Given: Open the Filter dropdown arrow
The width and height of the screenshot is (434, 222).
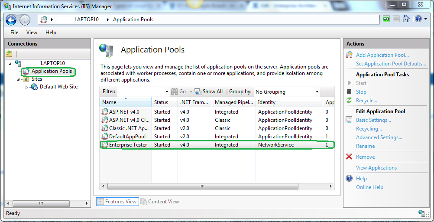Looking at the screenshot, I should pyautogui.click(x=167, y=92).
